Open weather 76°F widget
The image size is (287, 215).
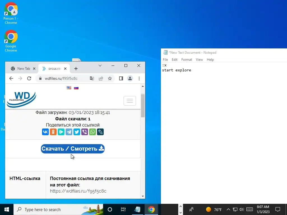pyautogui.click(x=214, y=209)
